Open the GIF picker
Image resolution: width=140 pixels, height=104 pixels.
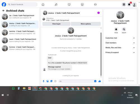[55, 81]
